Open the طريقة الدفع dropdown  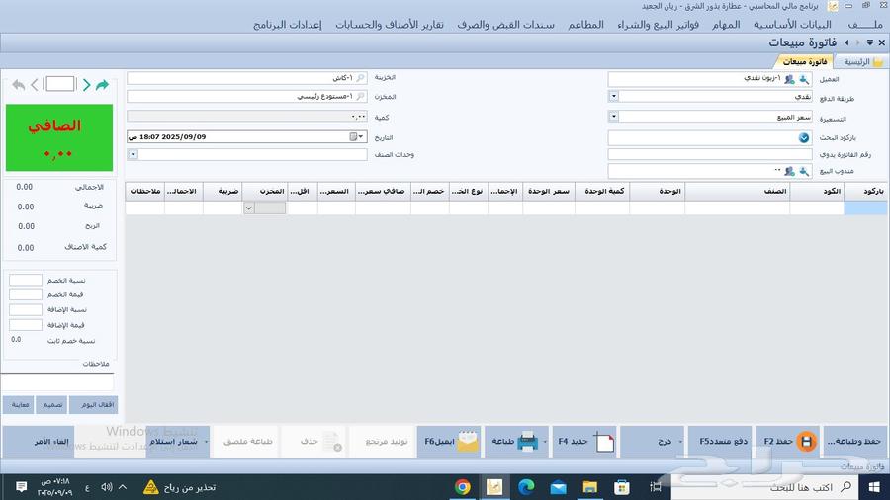(613, 97)
